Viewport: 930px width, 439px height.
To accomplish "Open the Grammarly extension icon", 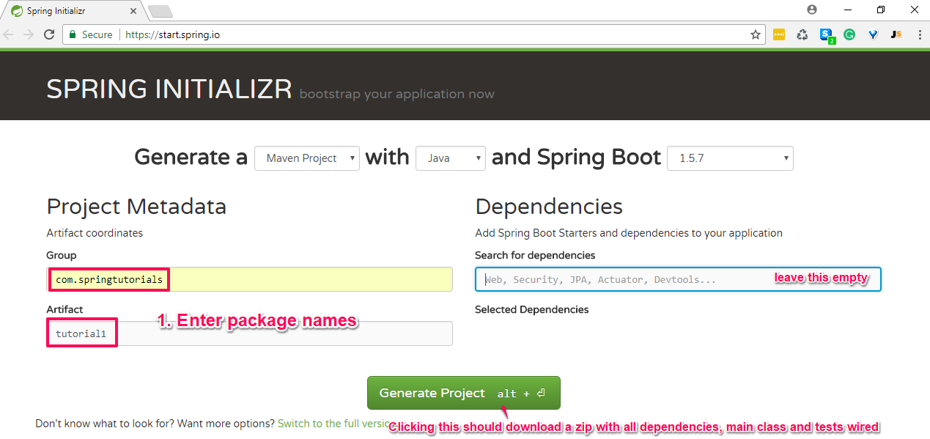I will pyautogui.click(x=849, y=34).
